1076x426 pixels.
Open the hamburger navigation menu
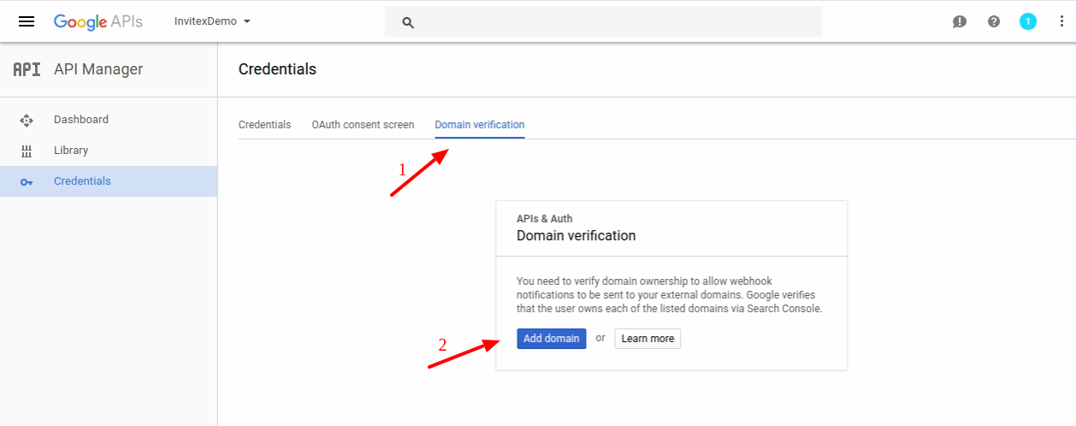coord(27,21)
